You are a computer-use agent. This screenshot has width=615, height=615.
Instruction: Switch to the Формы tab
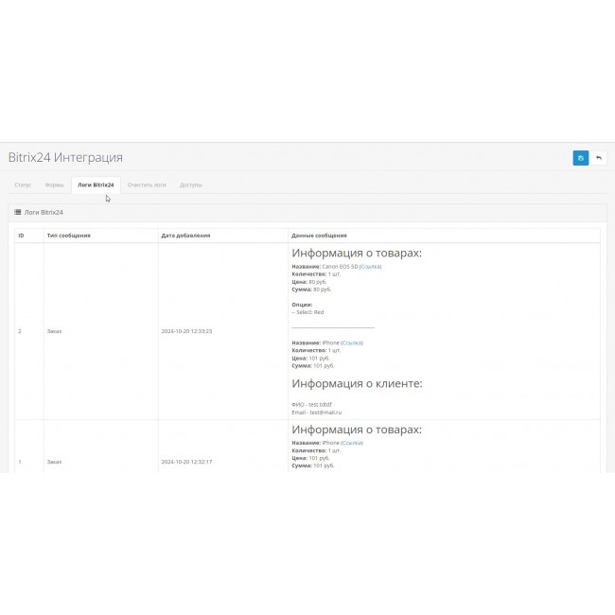54,184
